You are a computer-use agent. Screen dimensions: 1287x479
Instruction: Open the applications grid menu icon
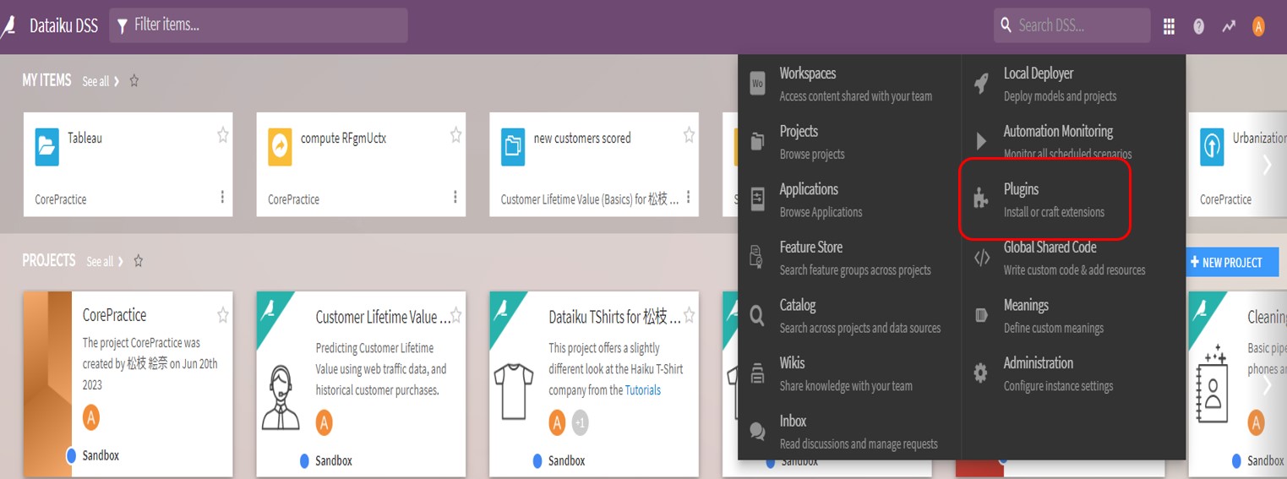(1169, 26)
